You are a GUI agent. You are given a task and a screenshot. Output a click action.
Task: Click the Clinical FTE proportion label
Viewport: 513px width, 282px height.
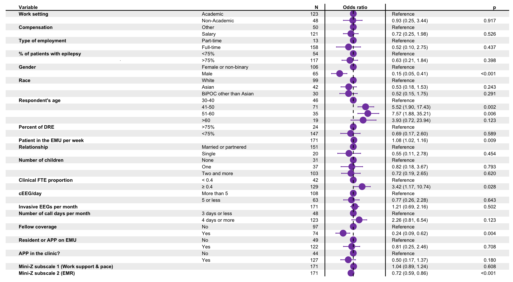(46, 180)
